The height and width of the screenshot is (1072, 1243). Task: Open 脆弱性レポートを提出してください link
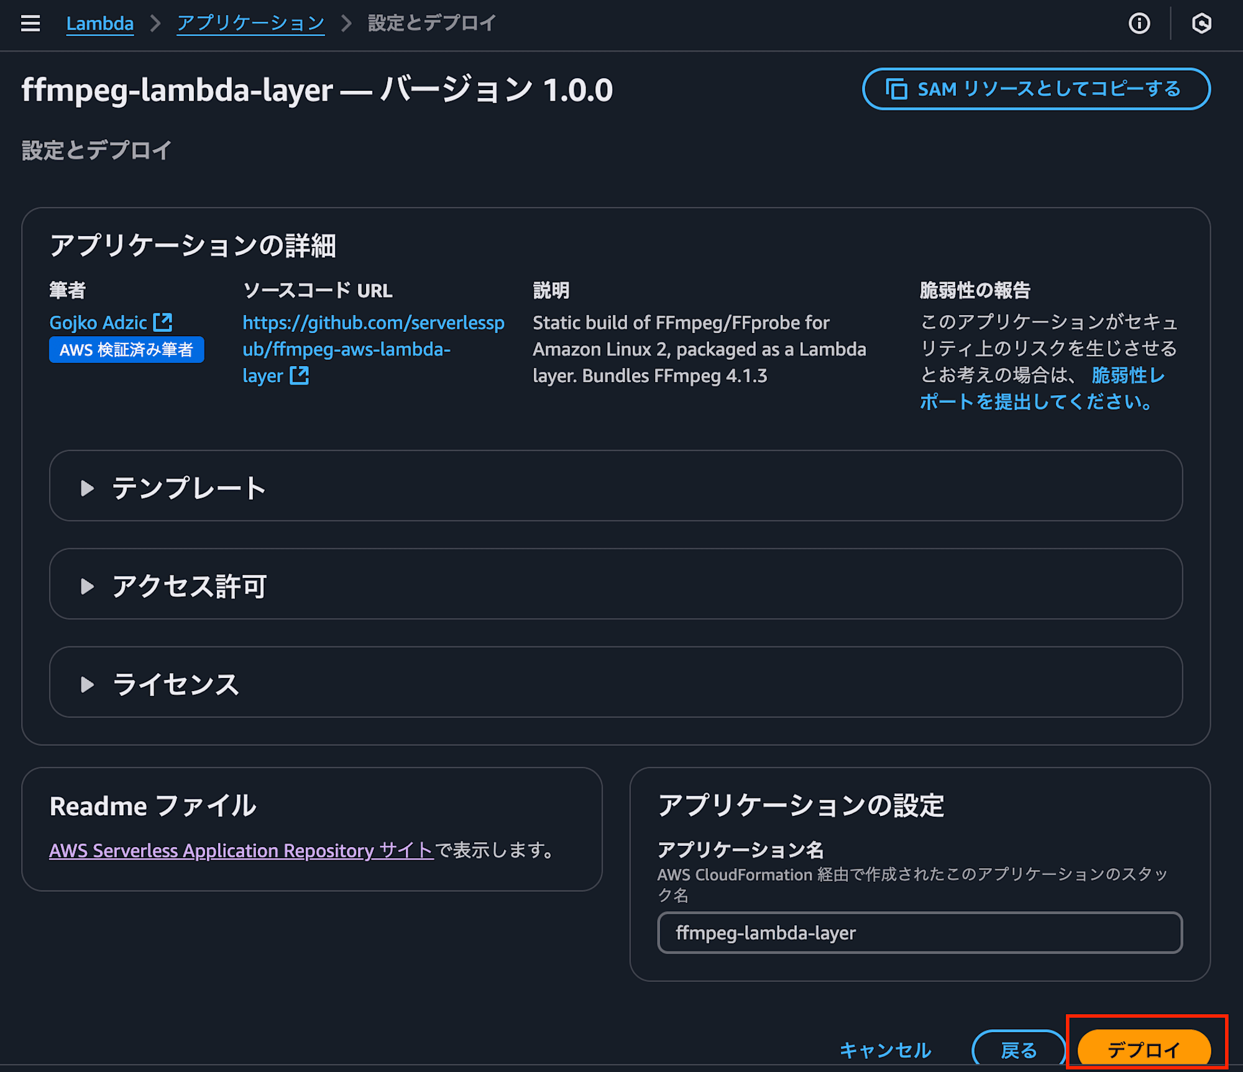(x=1042, y=388)
